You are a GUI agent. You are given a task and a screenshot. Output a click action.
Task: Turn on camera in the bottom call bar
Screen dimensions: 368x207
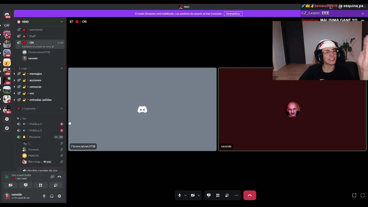point(193,195)
